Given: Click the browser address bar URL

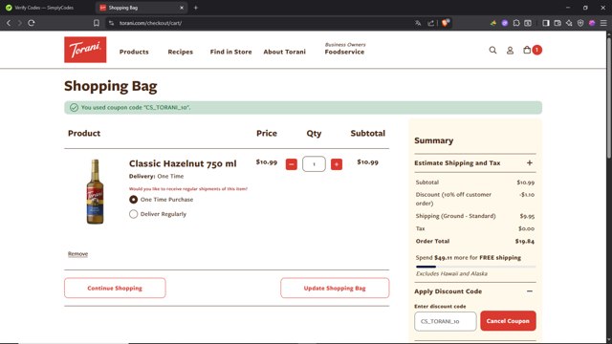Looking at the screenshot, I should pos(150,23).
